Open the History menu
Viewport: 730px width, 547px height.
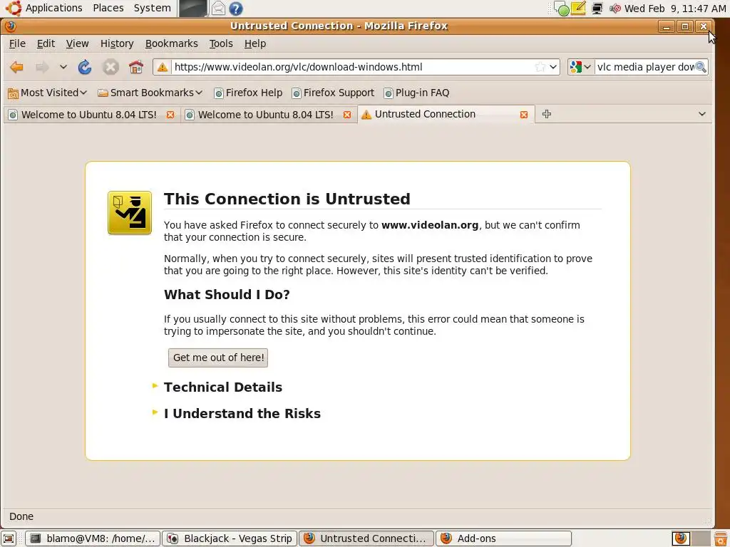117,43
